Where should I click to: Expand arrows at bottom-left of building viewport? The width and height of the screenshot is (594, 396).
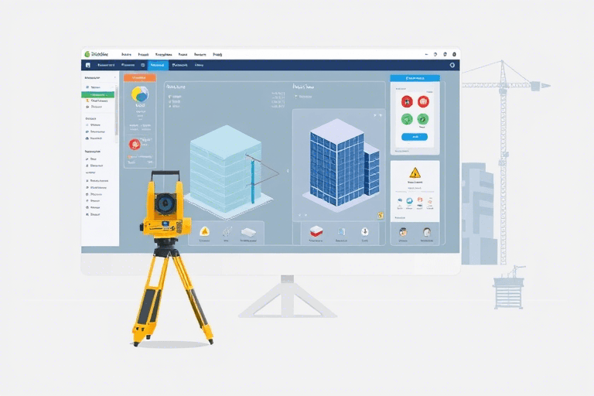302,216
